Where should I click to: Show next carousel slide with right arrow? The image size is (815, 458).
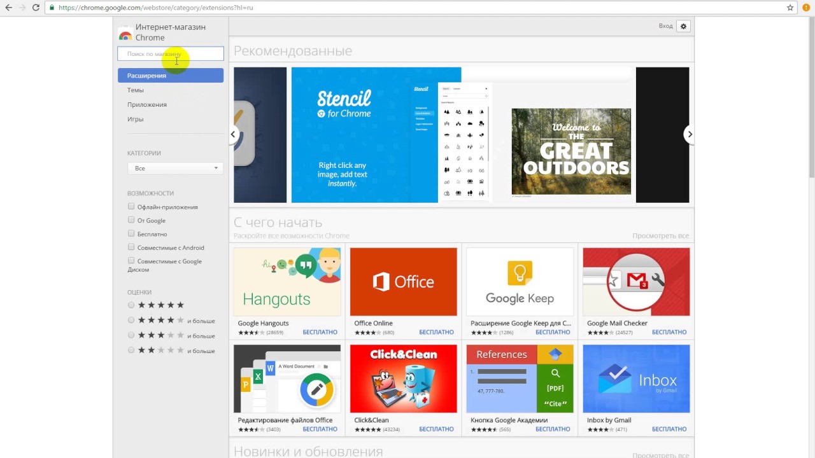689,134
